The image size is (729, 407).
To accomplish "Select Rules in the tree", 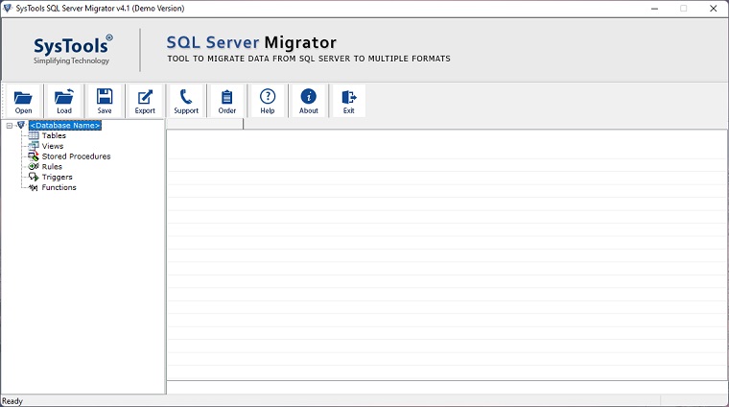I will (x=52, y=166).
